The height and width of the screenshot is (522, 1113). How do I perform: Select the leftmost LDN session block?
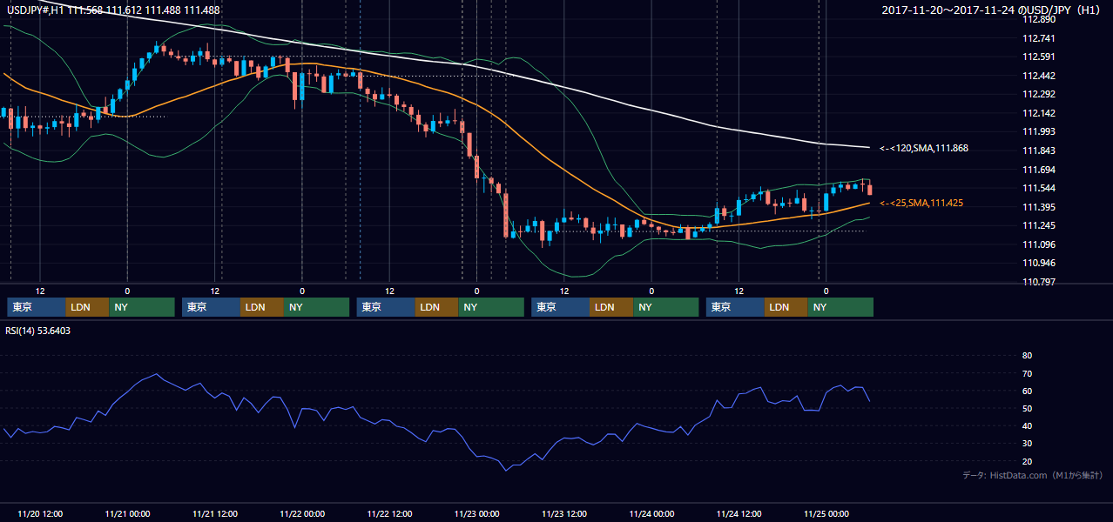[x=88, y=307]
